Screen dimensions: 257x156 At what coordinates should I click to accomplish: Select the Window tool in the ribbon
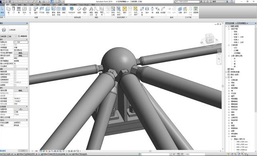[x=19, y=10]
